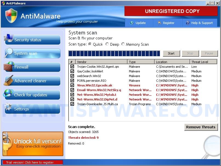Image resolution: width=221 pixels, height=166 pixels.
Task: Click the AntiMalware title bar icon
Action: pyautogui.click(x=3, y=3)
